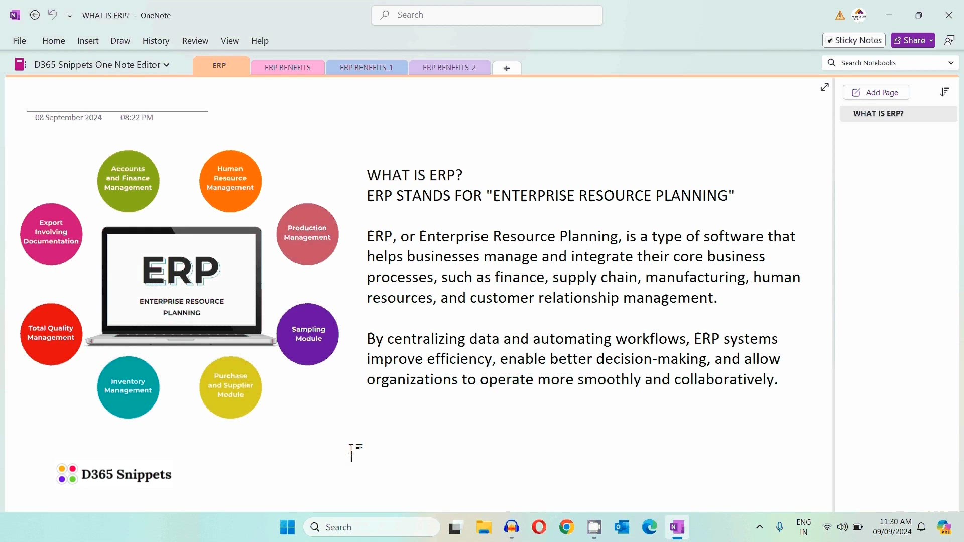Image resolution: width=964 pixels, height=542 pixels.
Task: Open the sort pages icon
Action: coord(944,92)
